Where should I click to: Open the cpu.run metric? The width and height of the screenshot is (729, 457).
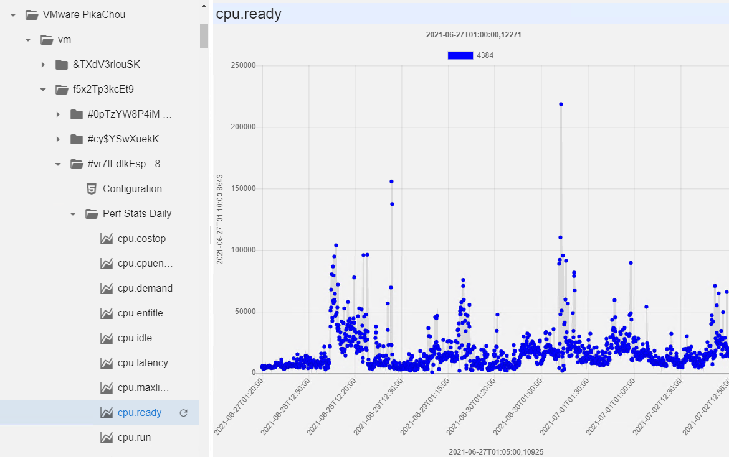click(x=135, y=438)
